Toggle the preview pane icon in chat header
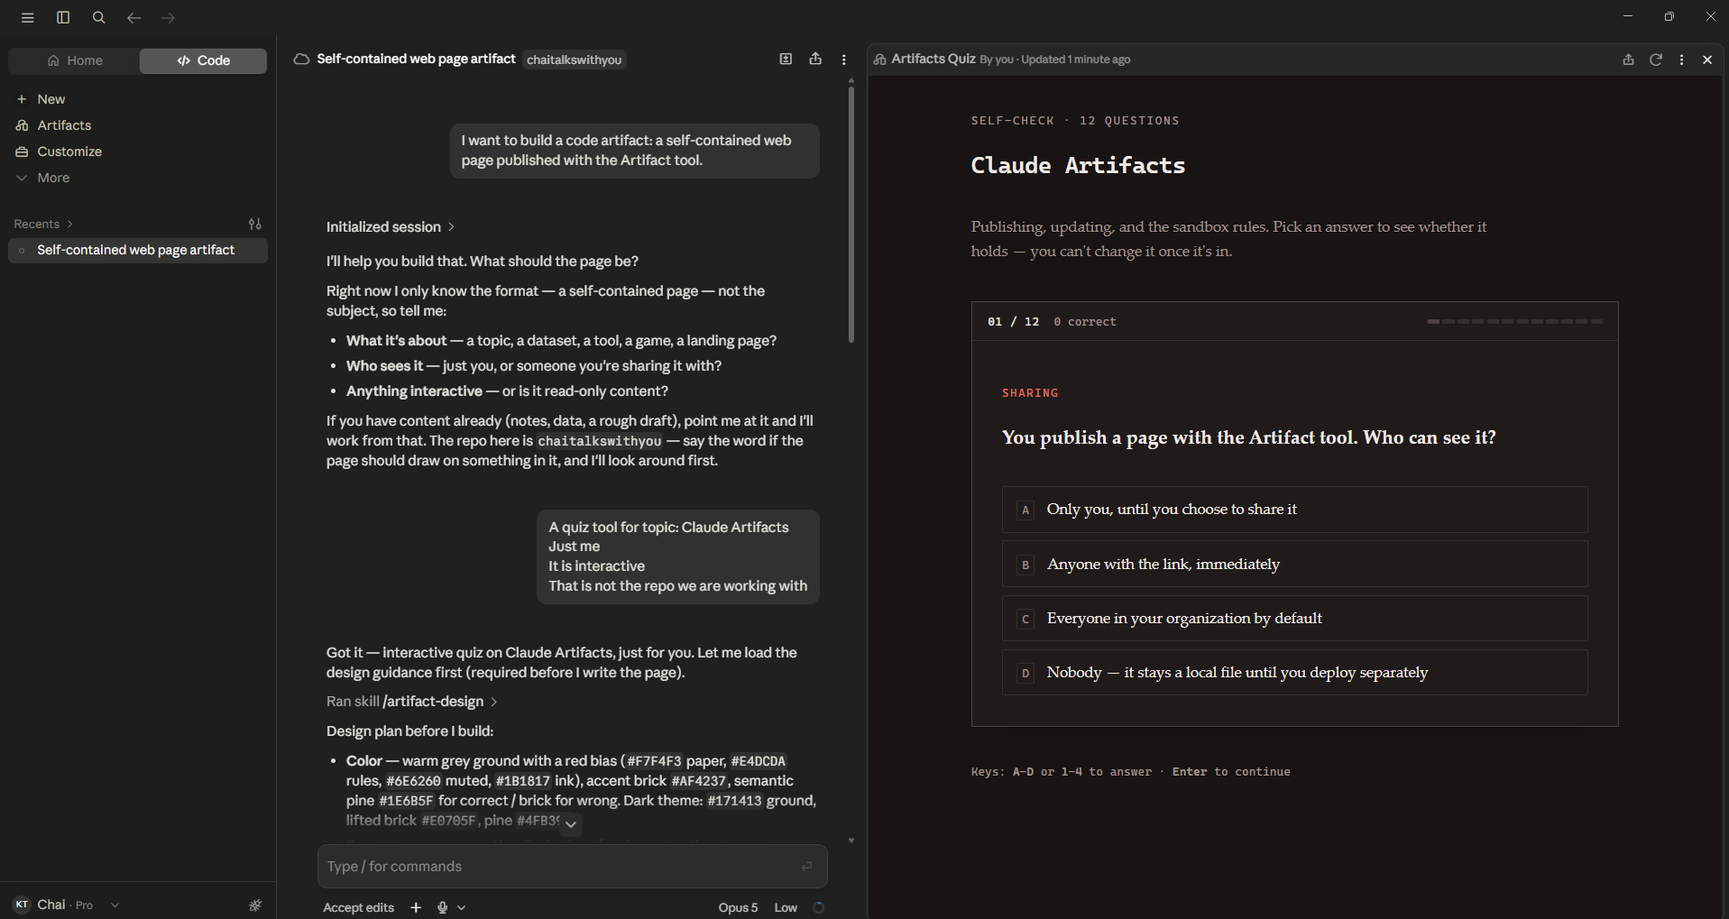The width and height of the screenshot is (1729, 919). click(x=786, y=59)
